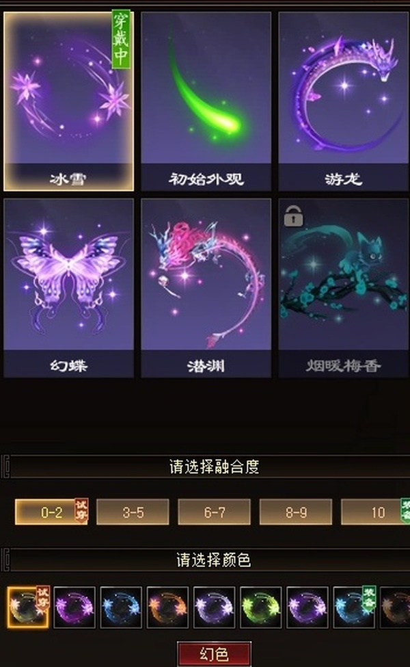The height and width of the screenshot is (667, 410).
Task: Select fusion level 6-7
Action: tap(214, 512)
